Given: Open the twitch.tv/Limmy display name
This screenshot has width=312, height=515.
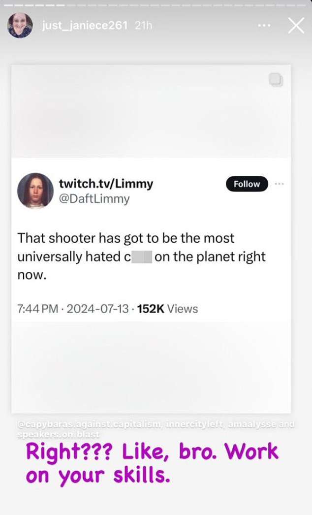Looking at the screenshot, I should point(106,184).
